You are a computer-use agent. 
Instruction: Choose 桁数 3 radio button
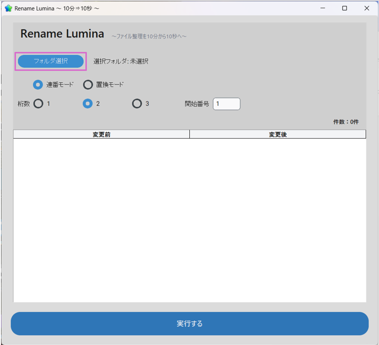pos(137,104)
